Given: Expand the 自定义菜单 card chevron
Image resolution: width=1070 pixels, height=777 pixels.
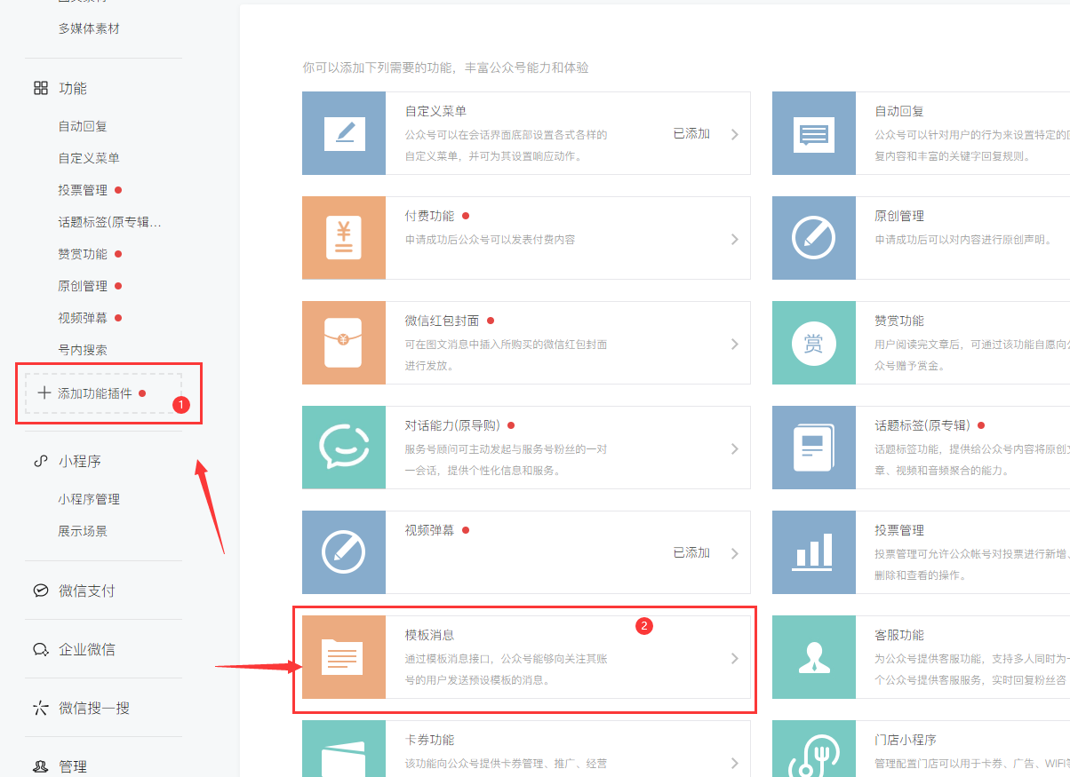Looking at the screenshot, I should (735, 134).
